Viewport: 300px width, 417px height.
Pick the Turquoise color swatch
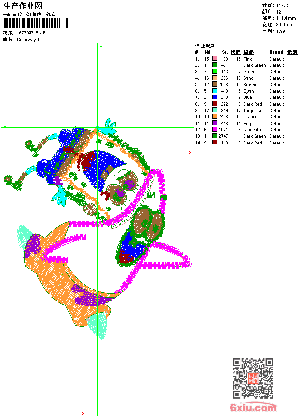coord(215,110)
